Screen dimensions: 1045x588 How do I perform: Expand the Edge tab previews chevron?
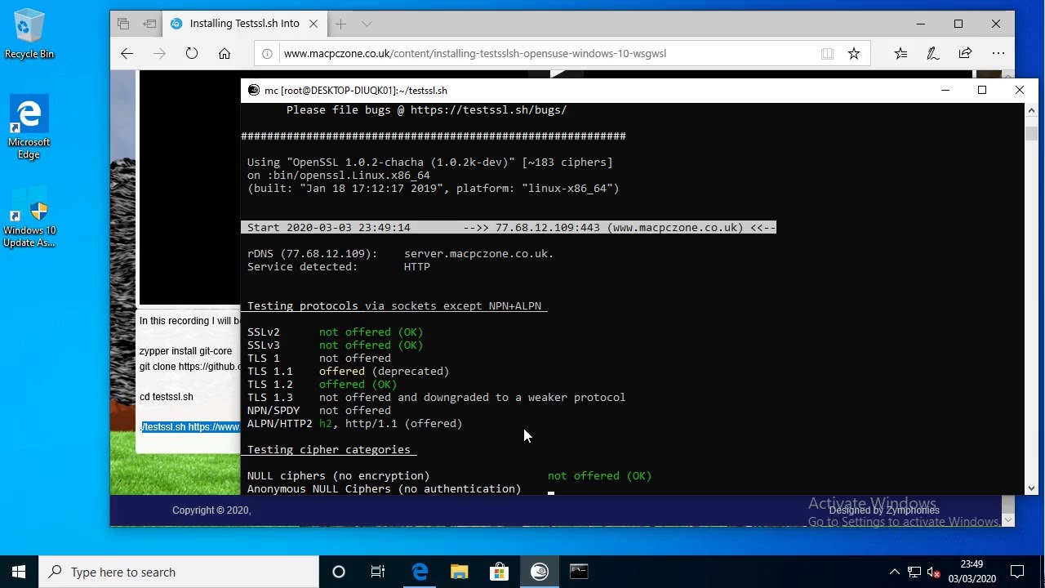point(367,24)
